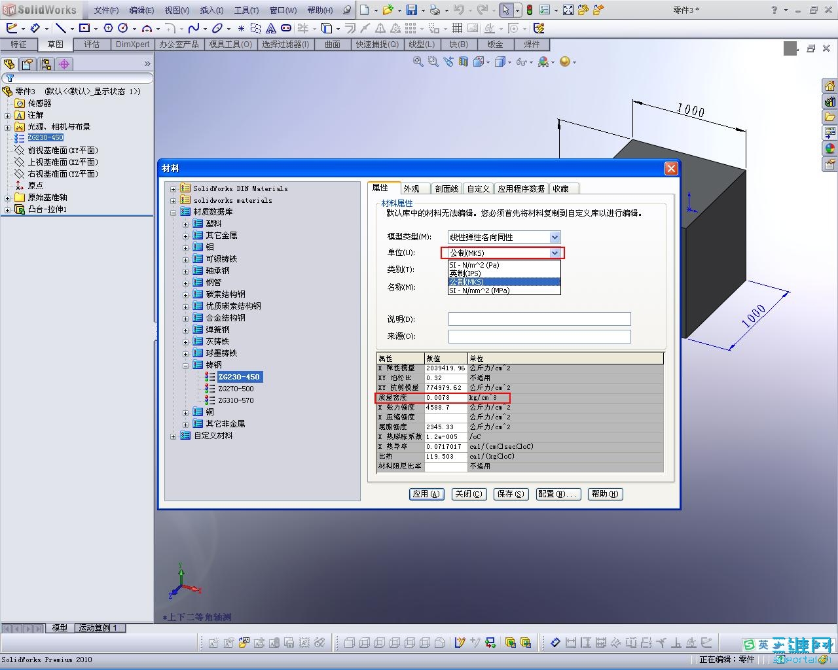
Task: Select the Line sketch tool
Action: 61,28
